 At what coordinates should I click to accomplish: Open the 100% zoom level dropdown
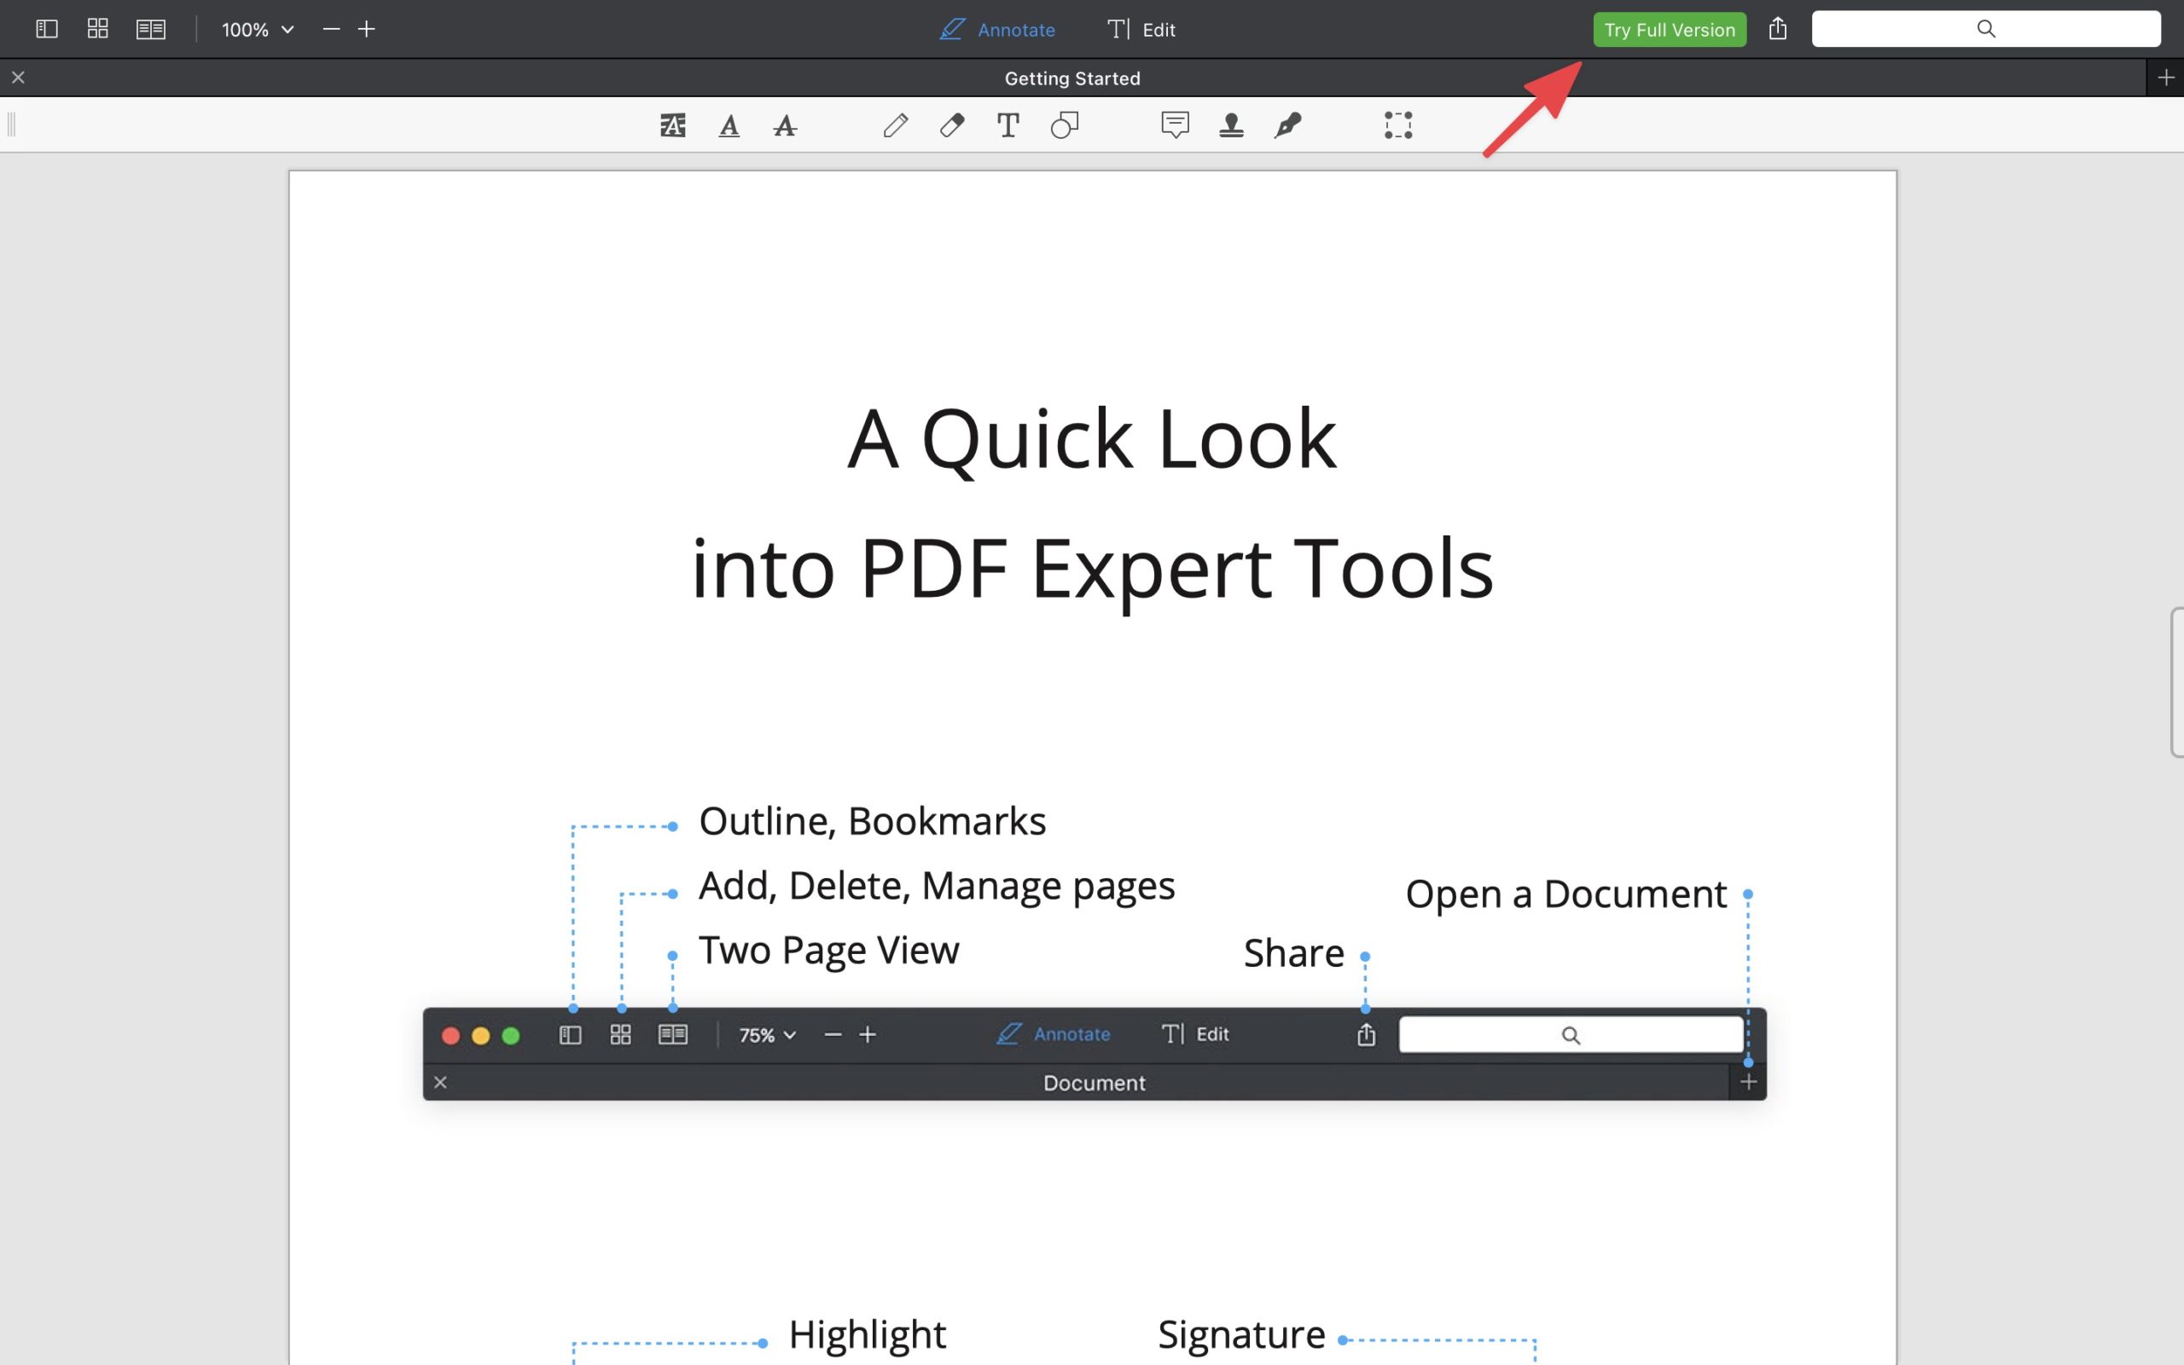click(x=258, y=30)
